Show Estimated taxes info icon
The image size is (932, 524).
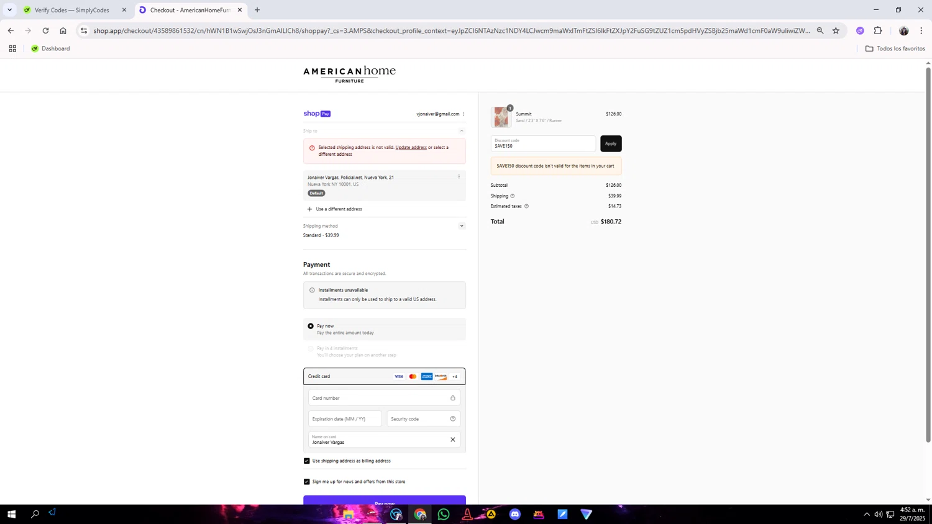point(526,206)
